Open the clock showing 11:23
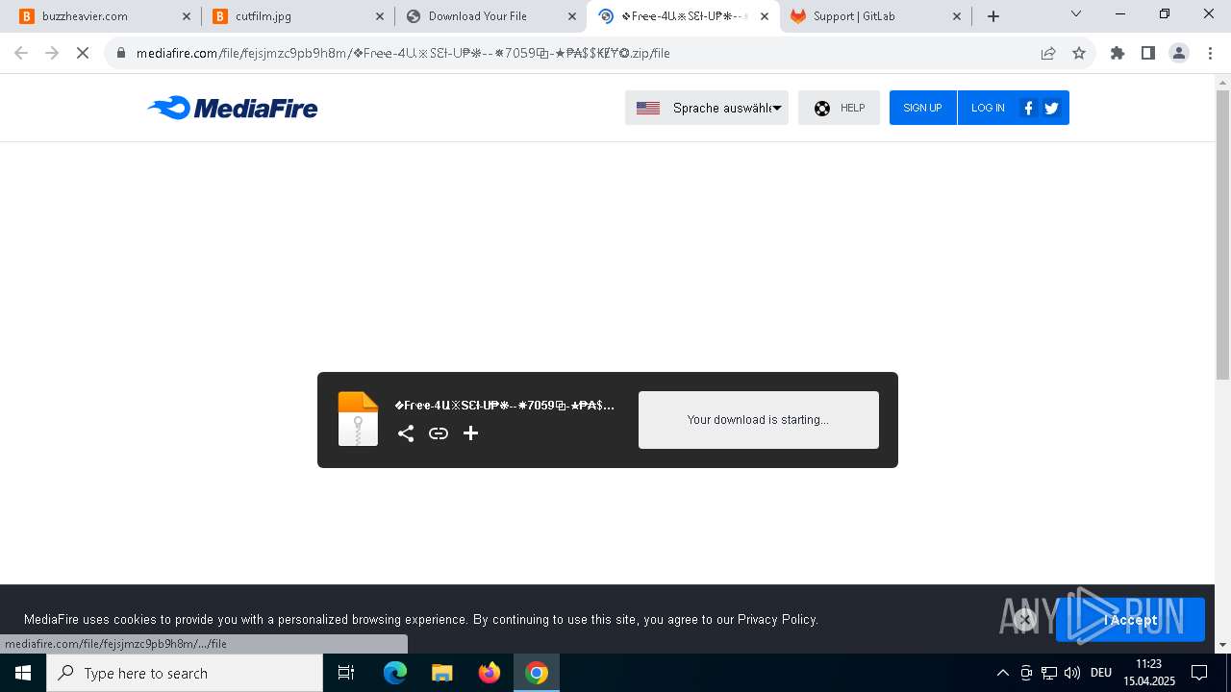1231x692 pixels. [1148, 673]
